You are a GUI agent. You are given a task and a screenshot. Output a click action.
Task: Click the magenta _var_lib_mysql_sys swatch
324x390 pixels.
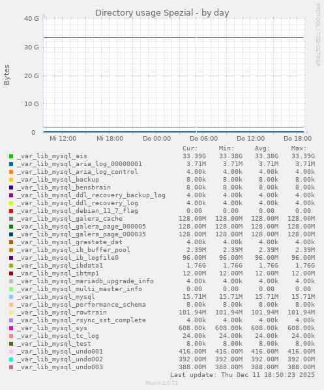[11, 328]
